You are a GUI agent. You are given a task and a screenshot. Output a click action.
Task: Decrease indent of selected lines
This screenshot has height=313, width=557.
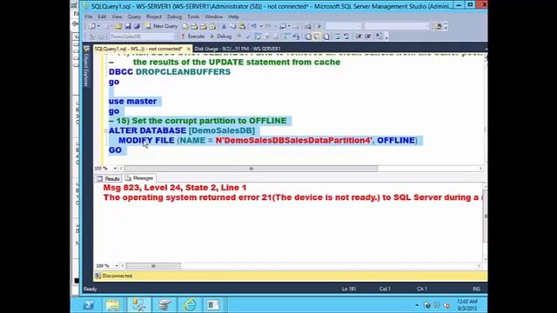pos(359,37)
